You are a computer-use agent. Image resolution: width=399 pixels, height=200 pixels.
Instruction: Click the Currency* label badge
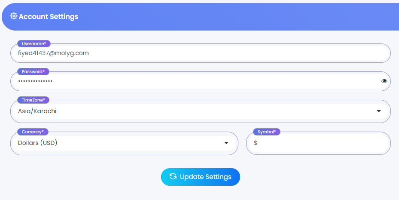click(x=33, y=132)
